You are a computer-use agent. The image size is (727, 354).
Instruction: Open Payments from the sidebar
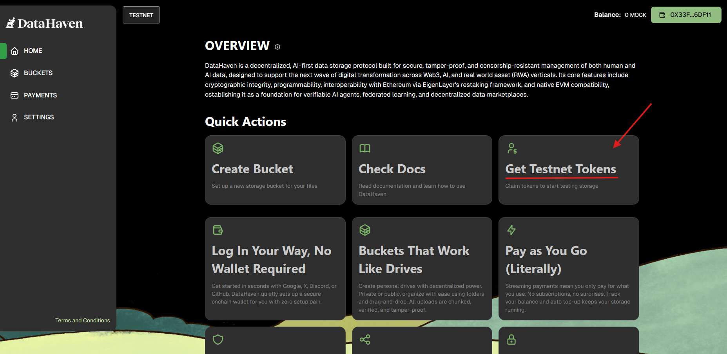coord(40,95)
